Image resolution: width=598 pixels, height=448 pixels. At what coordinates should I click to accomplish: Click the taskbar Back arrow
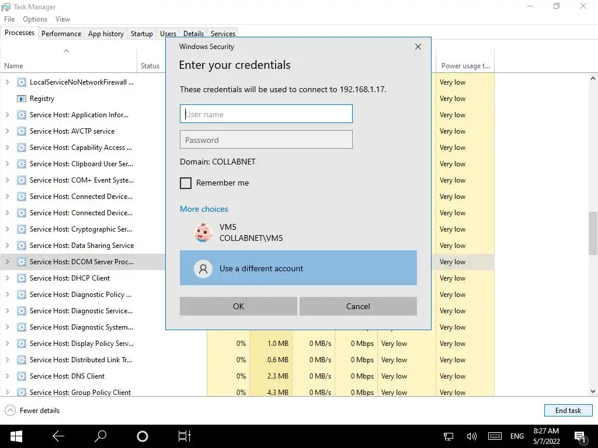[x=58, y=436]
